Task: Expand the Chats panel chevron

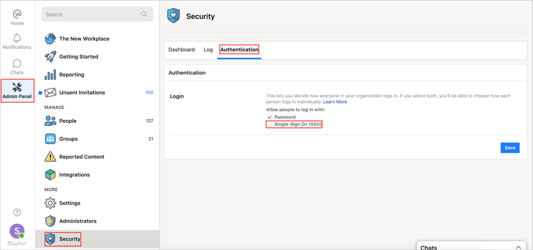Action: point(518,248)
